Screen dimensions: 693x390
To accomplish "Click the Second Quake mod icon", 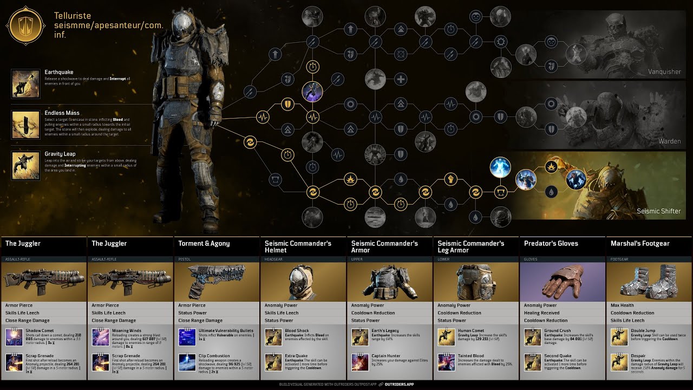I will [x=533, y=361].
